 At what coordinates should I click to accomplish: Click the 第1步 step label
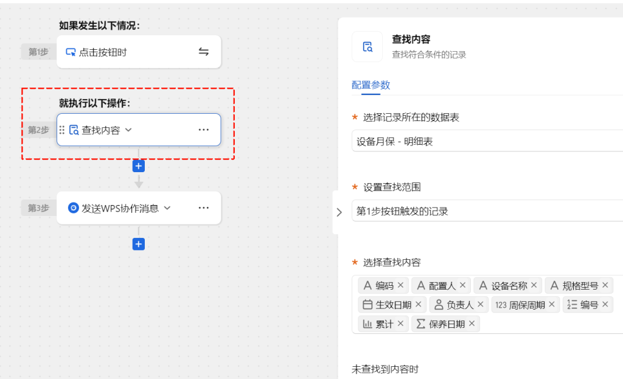coord(38,52)
